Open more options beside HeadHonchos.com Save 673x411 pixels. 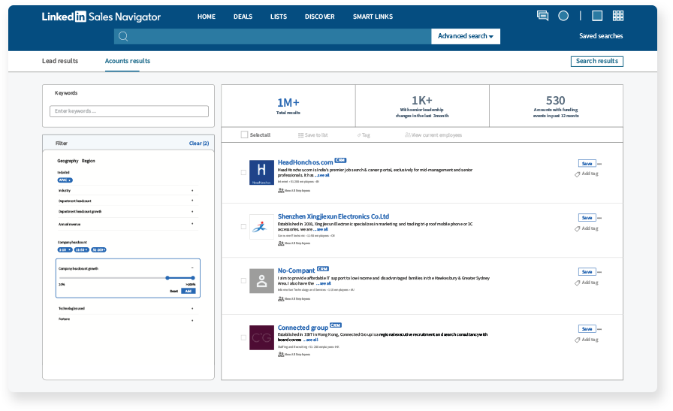point(599,164)
